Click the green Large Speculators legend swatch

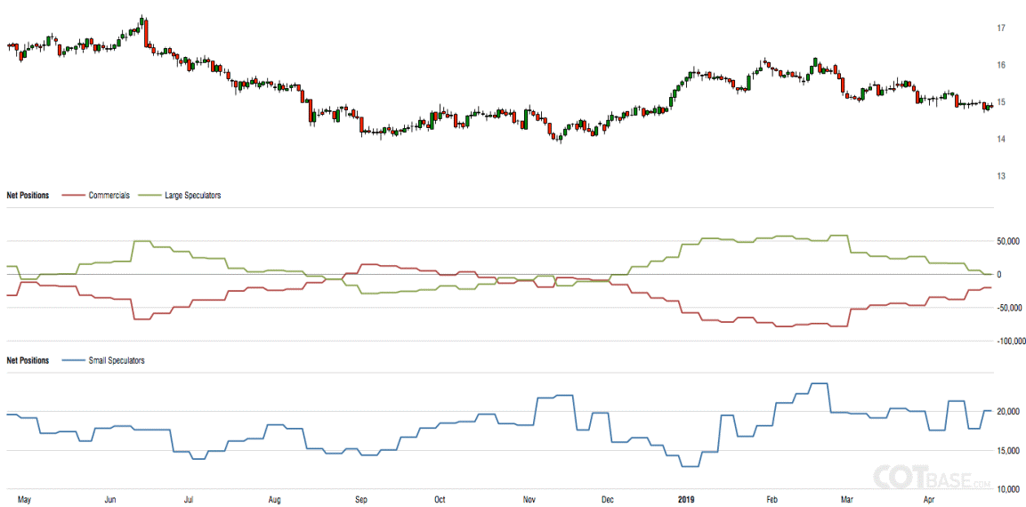[149, 196]
